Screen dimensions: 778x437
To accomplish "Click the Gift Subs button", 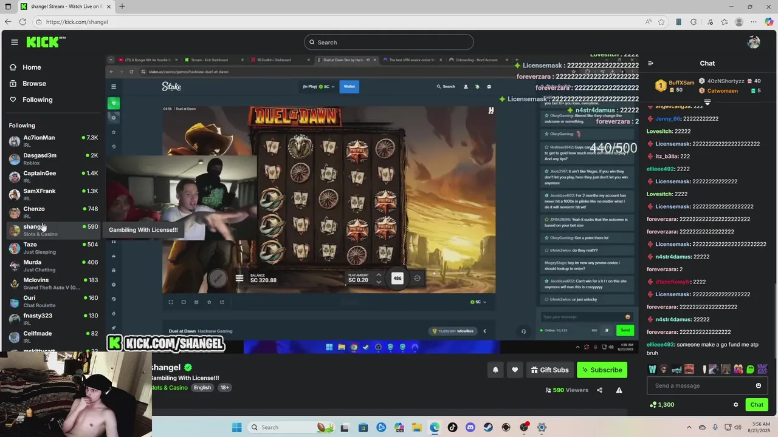I will point(549,370).
